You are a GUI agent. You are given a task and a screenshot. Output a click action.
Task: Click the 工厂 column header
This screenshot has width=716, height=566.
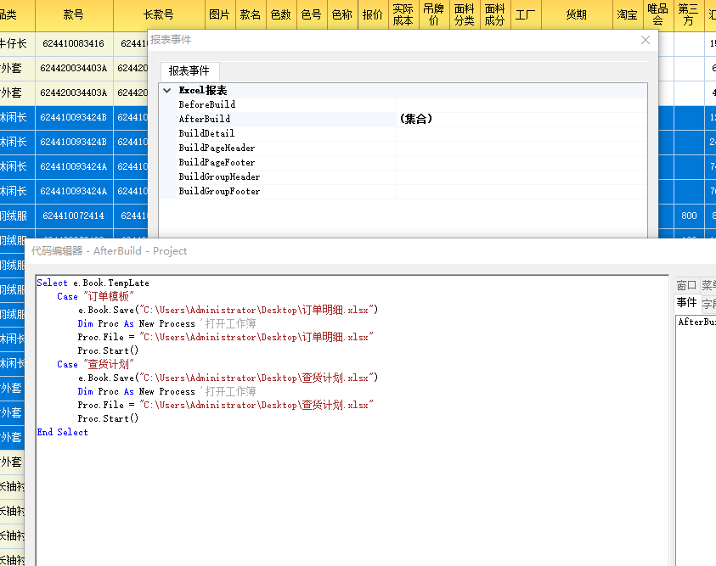tap(526, 15)
